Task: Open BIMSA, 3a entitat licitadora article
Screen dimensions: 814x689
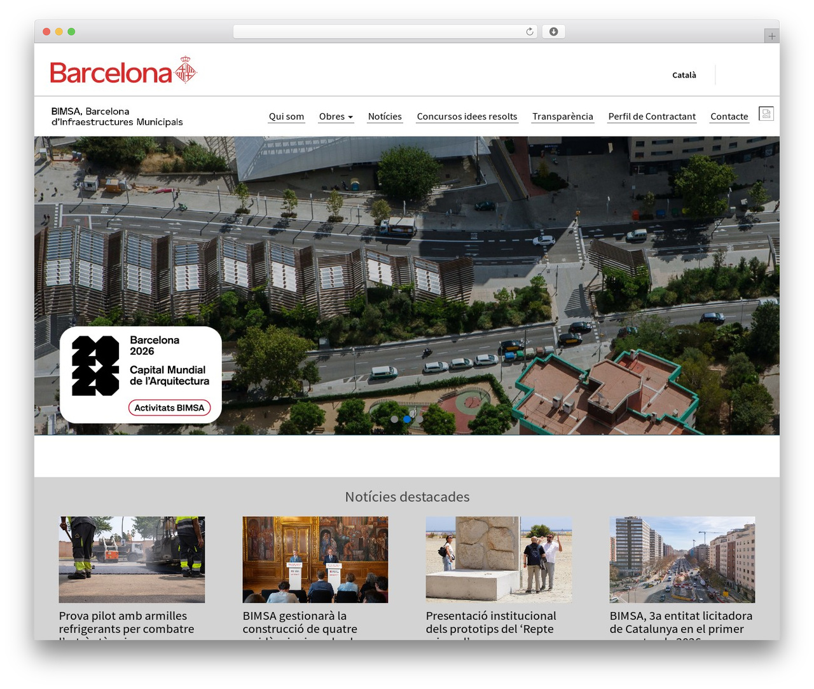Action: pyautogui.click(x=680, y=624)
